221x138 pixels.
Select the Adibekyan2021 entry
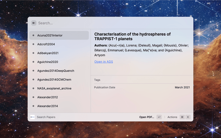tap(48, 53)
